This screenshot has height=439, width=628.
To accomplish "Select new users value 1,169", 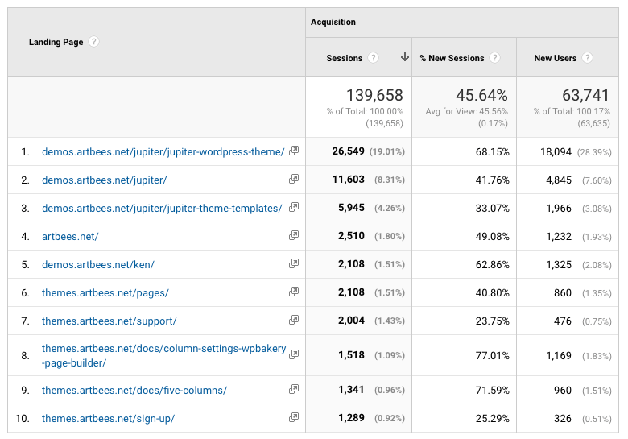I will click(x=559, y=356).
